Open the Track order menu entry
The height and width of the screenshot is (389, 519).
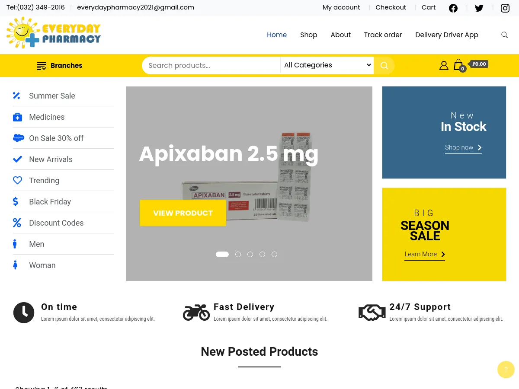point(383,35)
